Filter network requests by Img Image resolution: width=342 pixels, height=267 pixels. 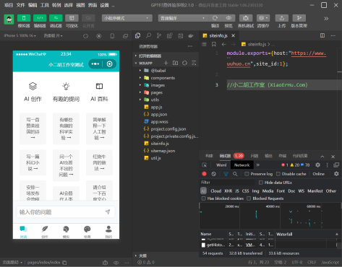pyautogui.click(x=255, y=191)
